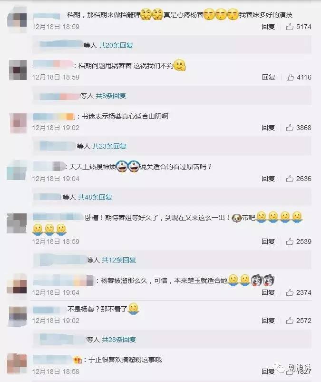Viewport: 321px width, 382px height.
Task: Click 回复 on the 书迷表示杨蓉 comment
Action: point(268,128)
